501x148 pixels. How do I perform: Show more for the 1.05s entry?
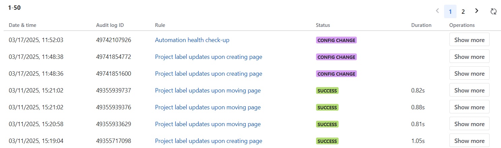click(x=469, y=141)
